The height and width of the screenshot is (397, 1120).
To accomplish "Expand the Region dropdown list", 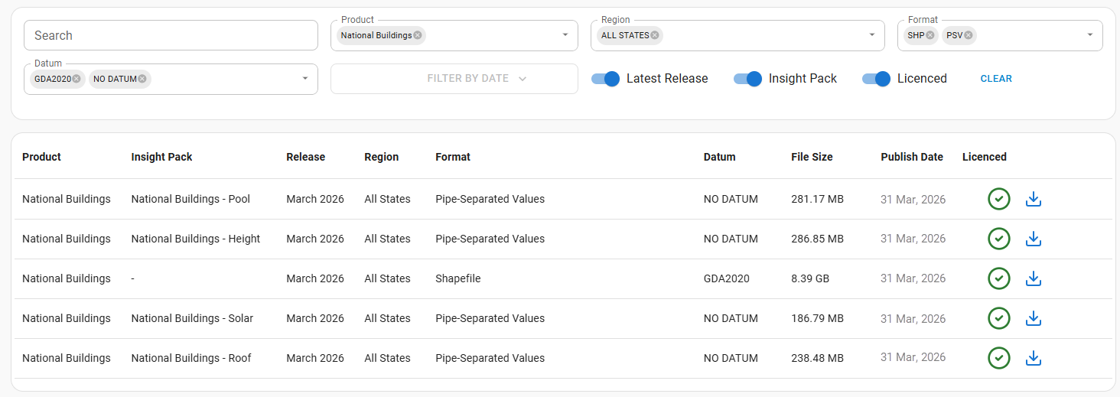I will (871, 35).
